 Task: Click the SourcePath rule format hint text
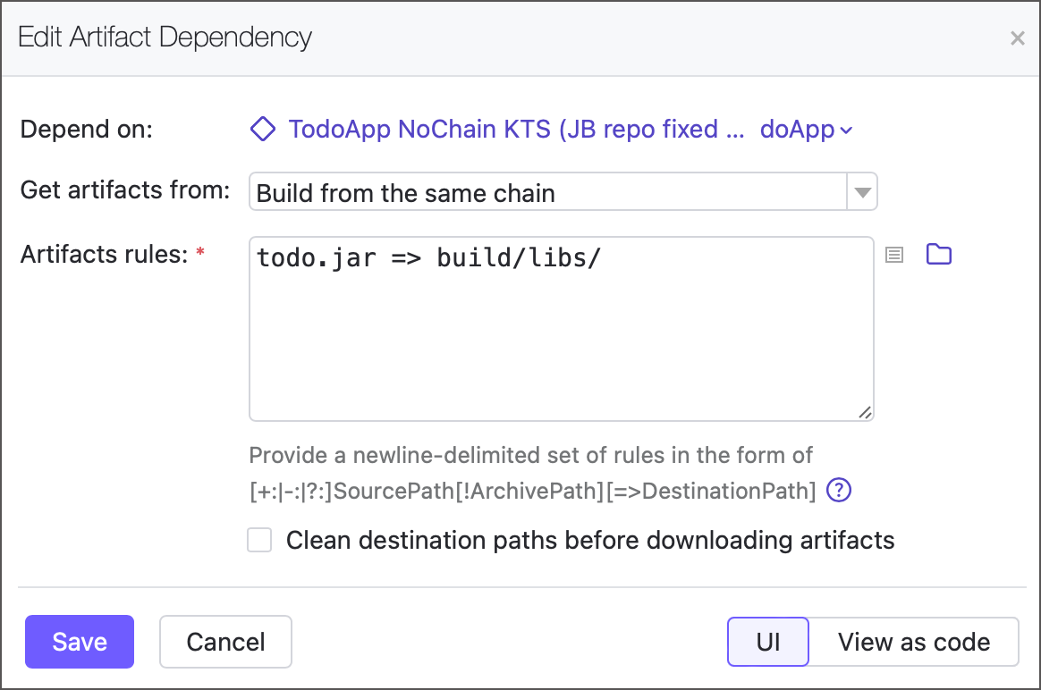pos(532,491)
